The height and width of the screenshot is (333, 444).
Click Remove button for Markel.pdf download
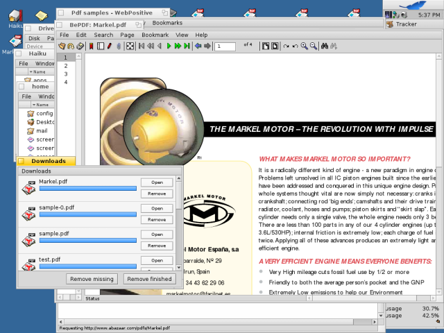click(157, 194)
